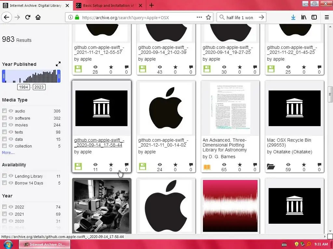Screen dimensions: 333x249
Task: Click reviews bubble on Mac OSX Recycle Bin card
Action: click(x=319, y=164)
